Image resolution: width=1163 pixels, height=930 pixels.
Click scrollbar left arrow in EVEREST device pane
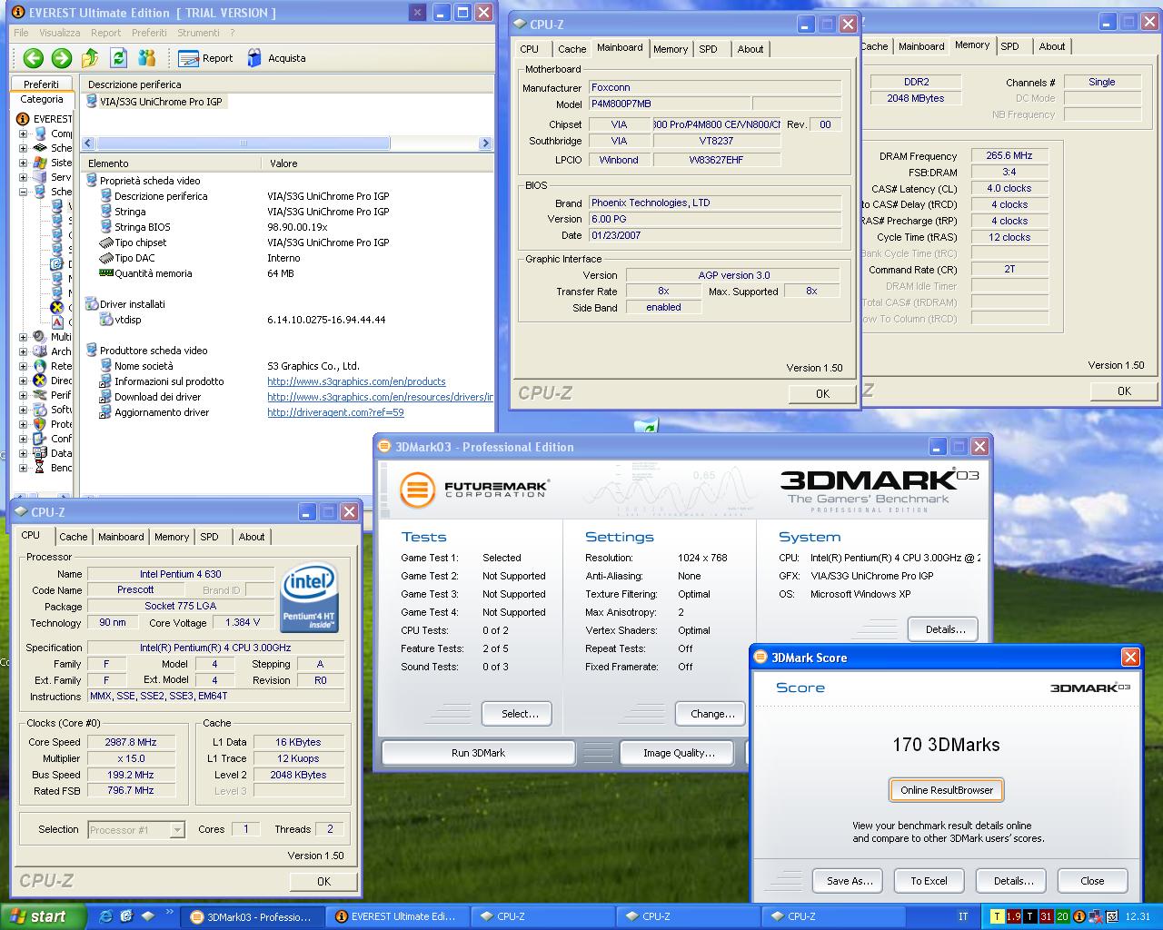[x=88, y=143]
